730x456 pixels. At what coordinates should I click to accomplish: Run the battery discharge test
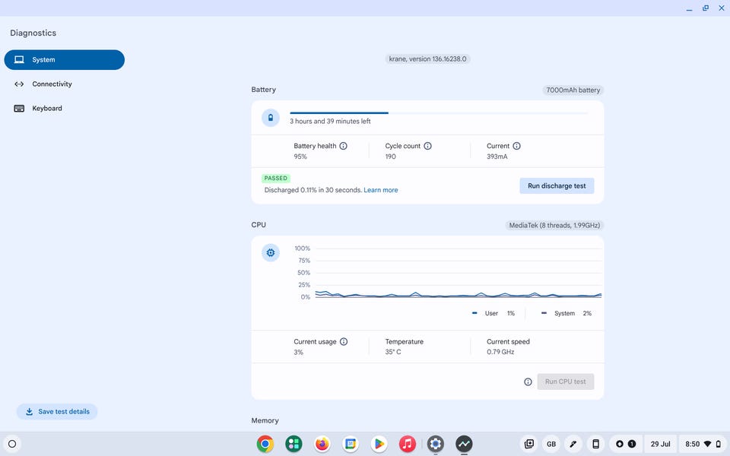pyautogui.click(x=557, y=185)
